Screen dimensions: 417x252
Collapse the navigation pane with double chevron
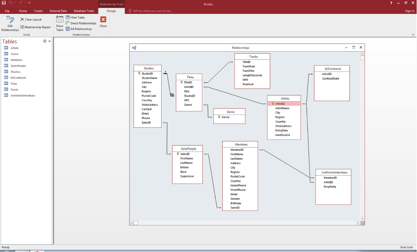click(49, 41)
